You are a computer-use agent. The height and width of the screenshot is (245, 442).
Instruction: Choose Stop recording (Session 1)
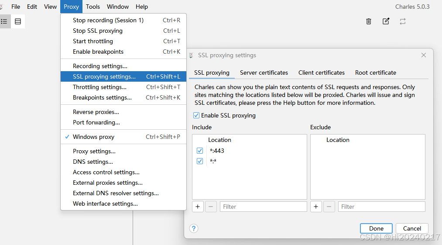[123, 21]
